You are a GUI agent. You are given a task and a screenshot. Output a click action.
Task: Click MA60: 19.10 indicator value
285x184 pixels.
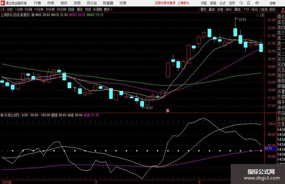[x=95, y=15]
